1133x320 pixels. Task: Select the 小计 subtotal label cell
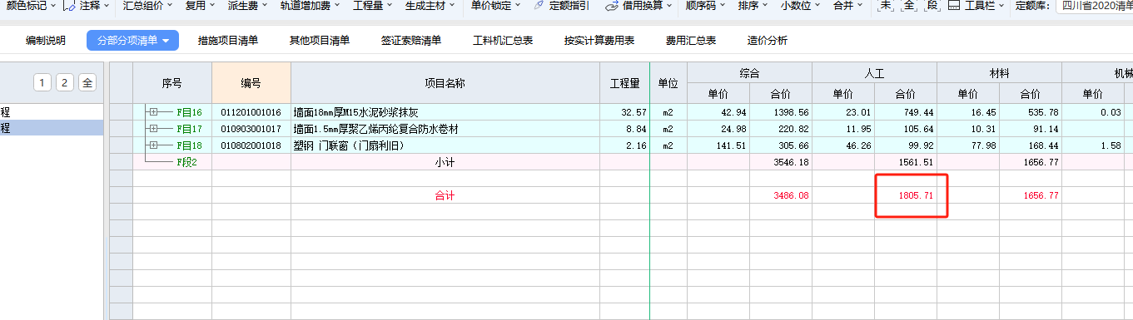(445, 162)
